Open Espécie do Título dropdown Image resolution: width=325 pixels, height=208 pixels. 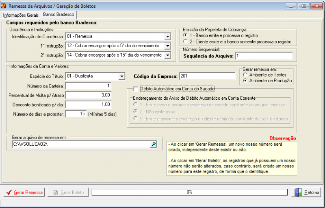pyautogui.click(x=122, y=76)
